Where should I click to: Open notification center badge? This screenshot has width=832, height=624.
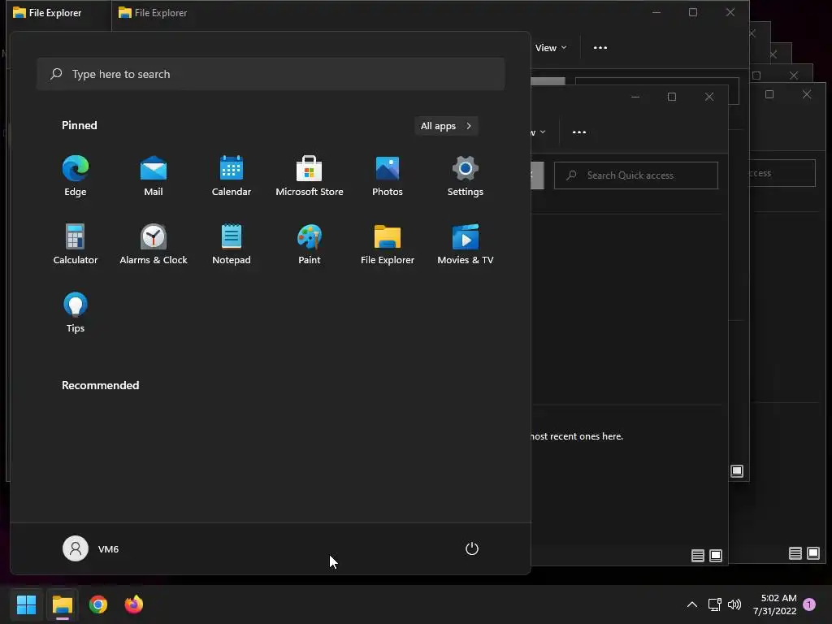point(809,604)
